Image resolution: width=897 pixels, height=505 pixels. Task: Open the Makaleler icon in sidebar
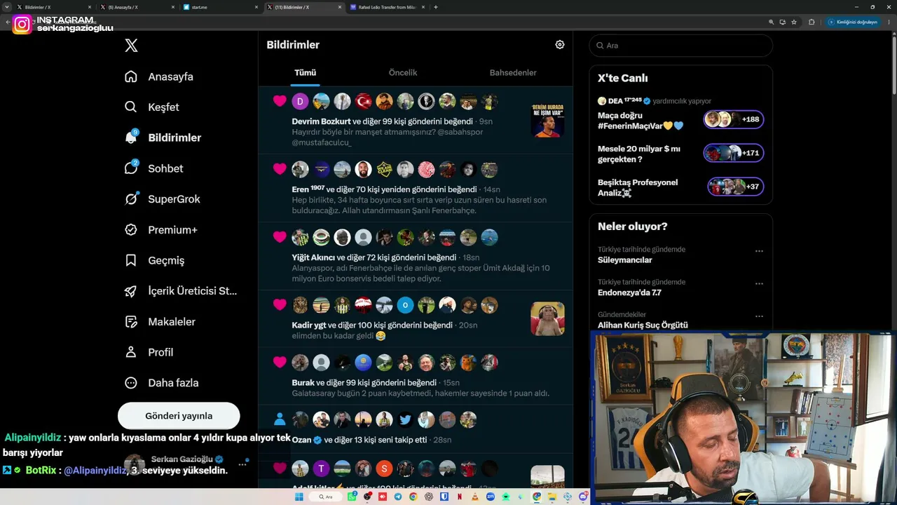pos(131,321)
